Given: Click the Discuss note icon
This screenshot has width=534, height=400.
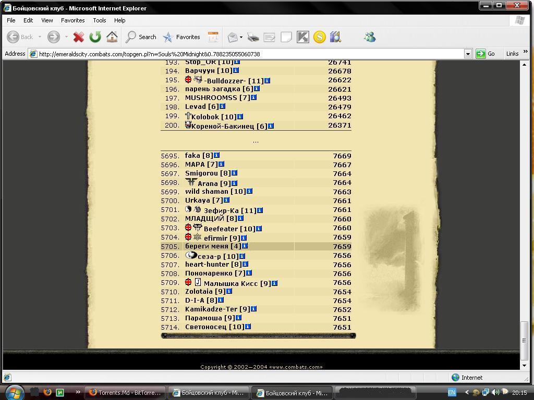Looking at the screenshot, I should (x=286, y=37).
